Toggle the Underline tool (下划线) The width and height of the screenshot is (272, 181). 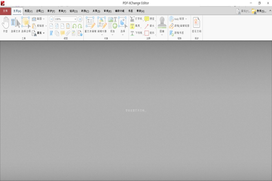(136, 33)
